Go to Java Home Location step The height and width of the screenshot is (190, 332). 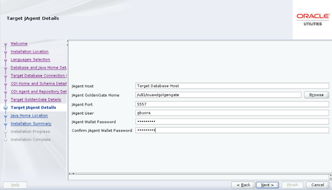29,116
